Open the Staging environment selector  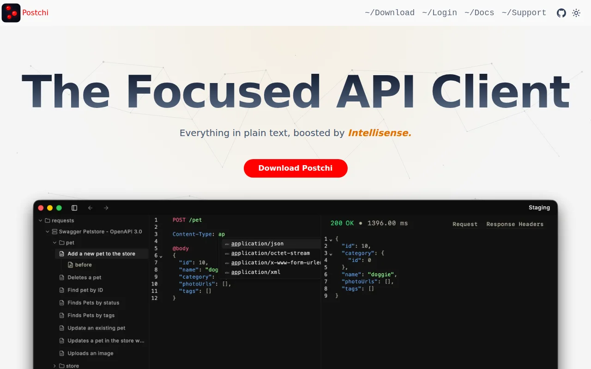pyautogui.click(x=539, y=208)
